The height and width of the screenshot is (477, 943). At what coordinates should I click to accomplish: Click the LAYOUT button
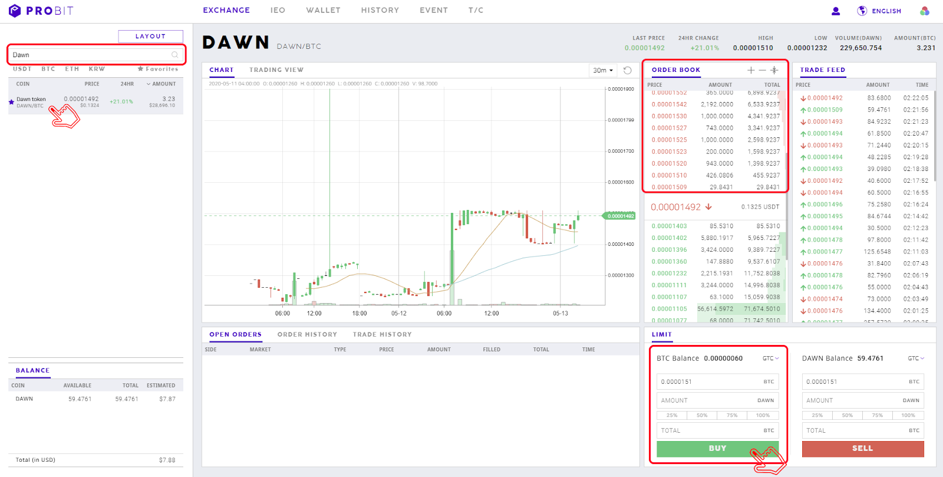tap(151, 37)
